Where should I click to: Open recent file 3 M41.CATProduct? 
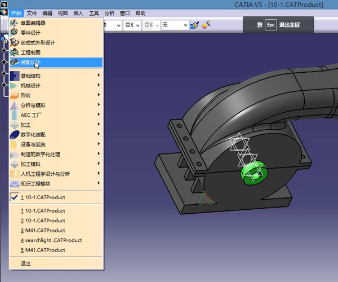coord(56,231)
